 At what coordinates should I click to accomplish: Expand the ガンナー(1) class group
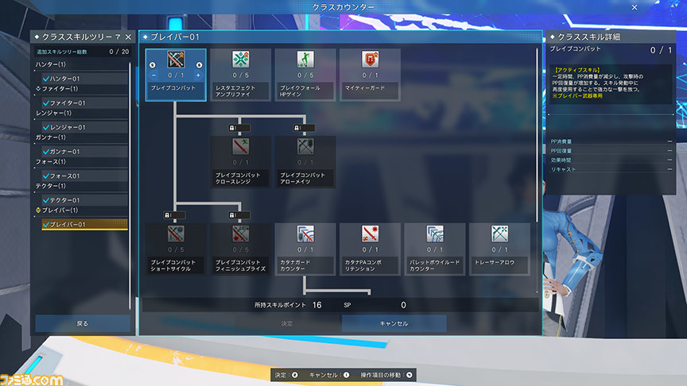pos(51,137)
